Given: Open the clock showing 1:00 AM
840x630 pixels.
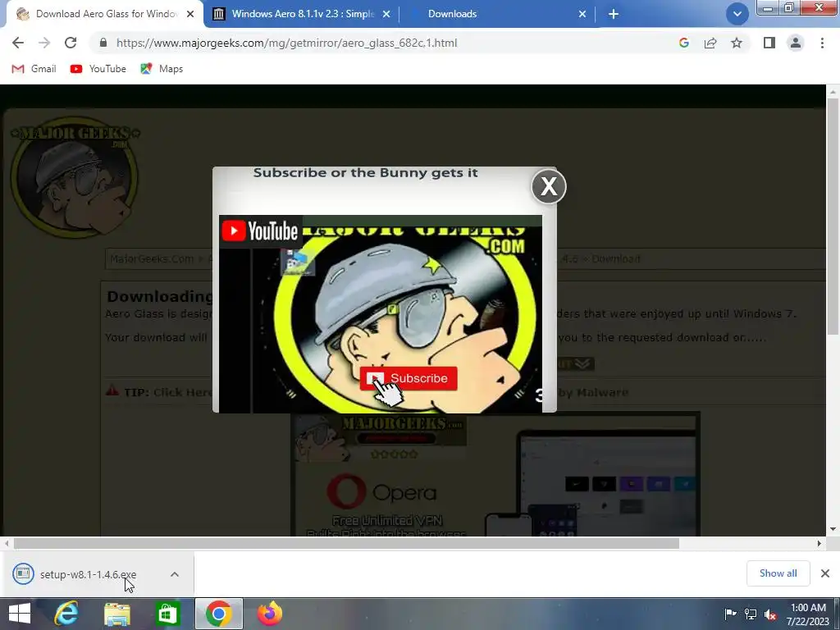Looking at the screenshot, I should coord(808,614).
